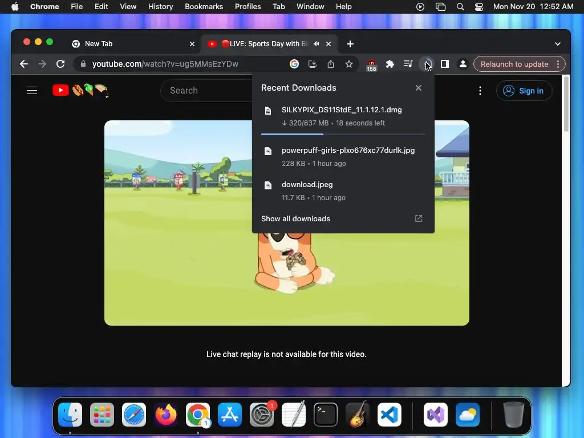This screenshot has width=584, height=438.
Task: Click the Stage Manager menu bar icon
Action: click(441, 7)
